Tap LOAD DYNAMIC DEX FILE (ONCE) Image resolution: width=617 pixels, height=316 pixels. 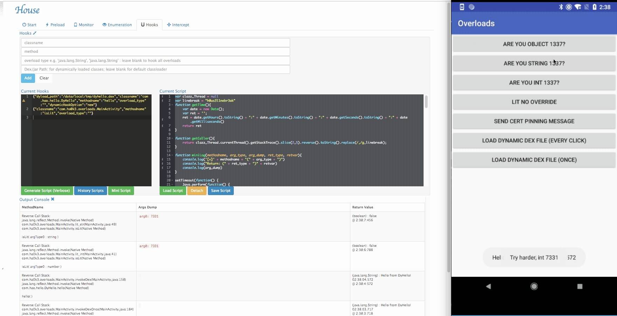(534, 160)
